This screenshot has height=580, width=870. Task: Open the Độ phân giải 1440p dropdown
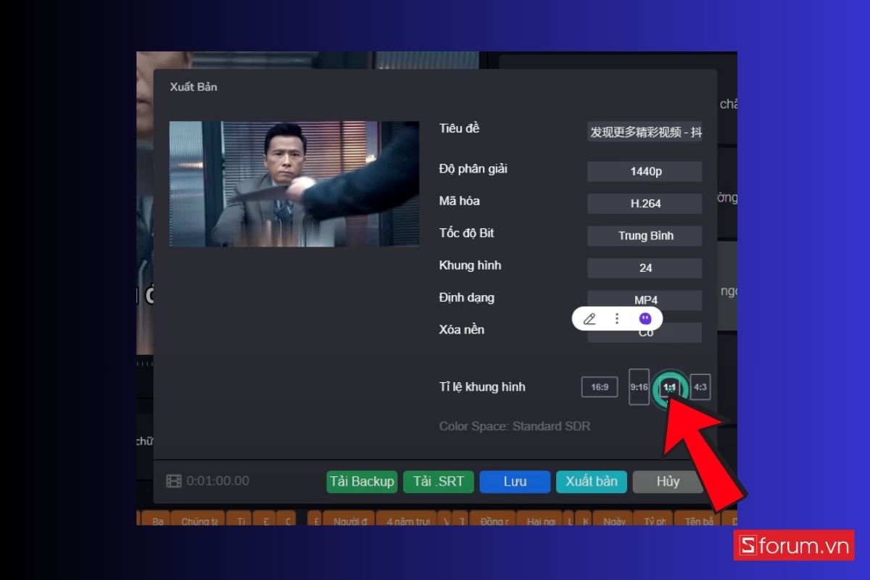[x=645, y=172]
